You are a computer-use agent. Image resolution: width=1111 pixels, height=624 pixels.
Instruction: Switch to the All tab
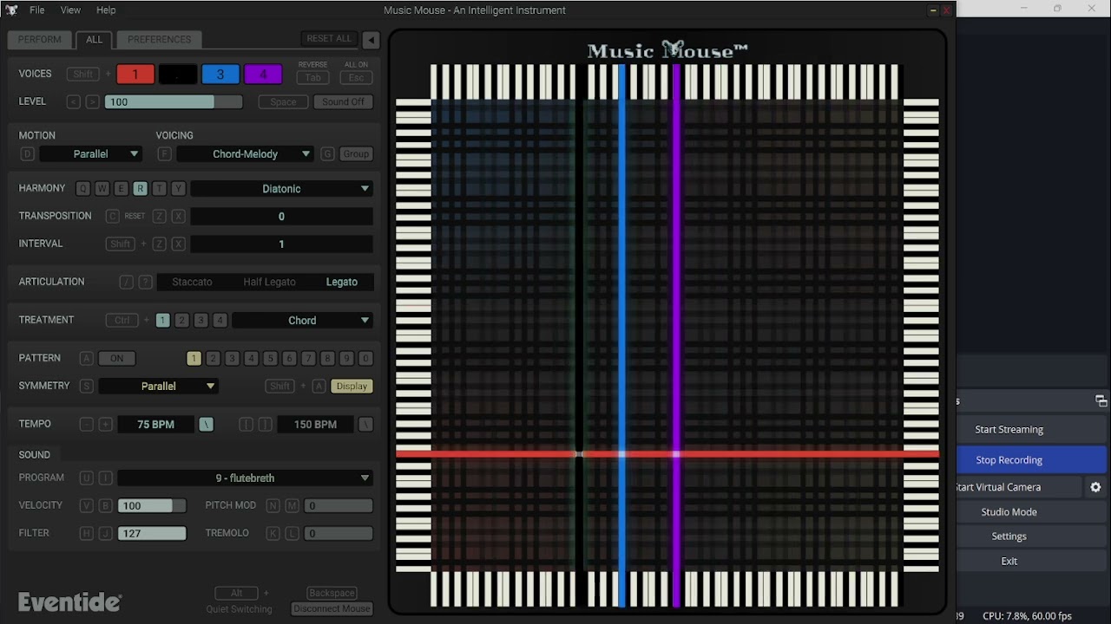coord(95,40)
